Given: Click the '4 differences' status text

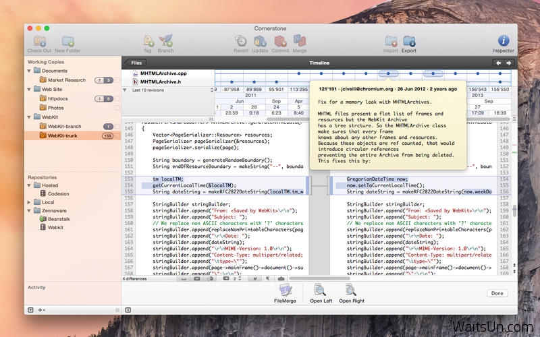Looking at the screenshot, I should [x=134, y=279].
